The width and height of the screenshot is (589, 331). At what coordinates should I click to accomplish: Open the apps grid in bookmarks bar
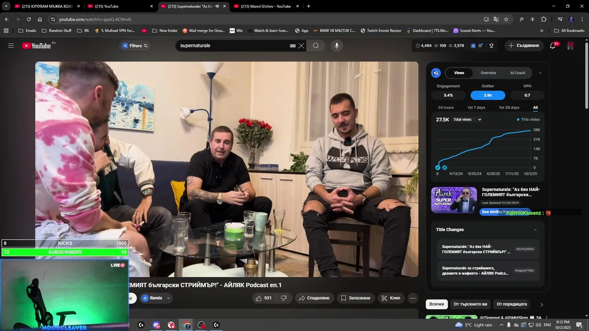pos(6,31)
